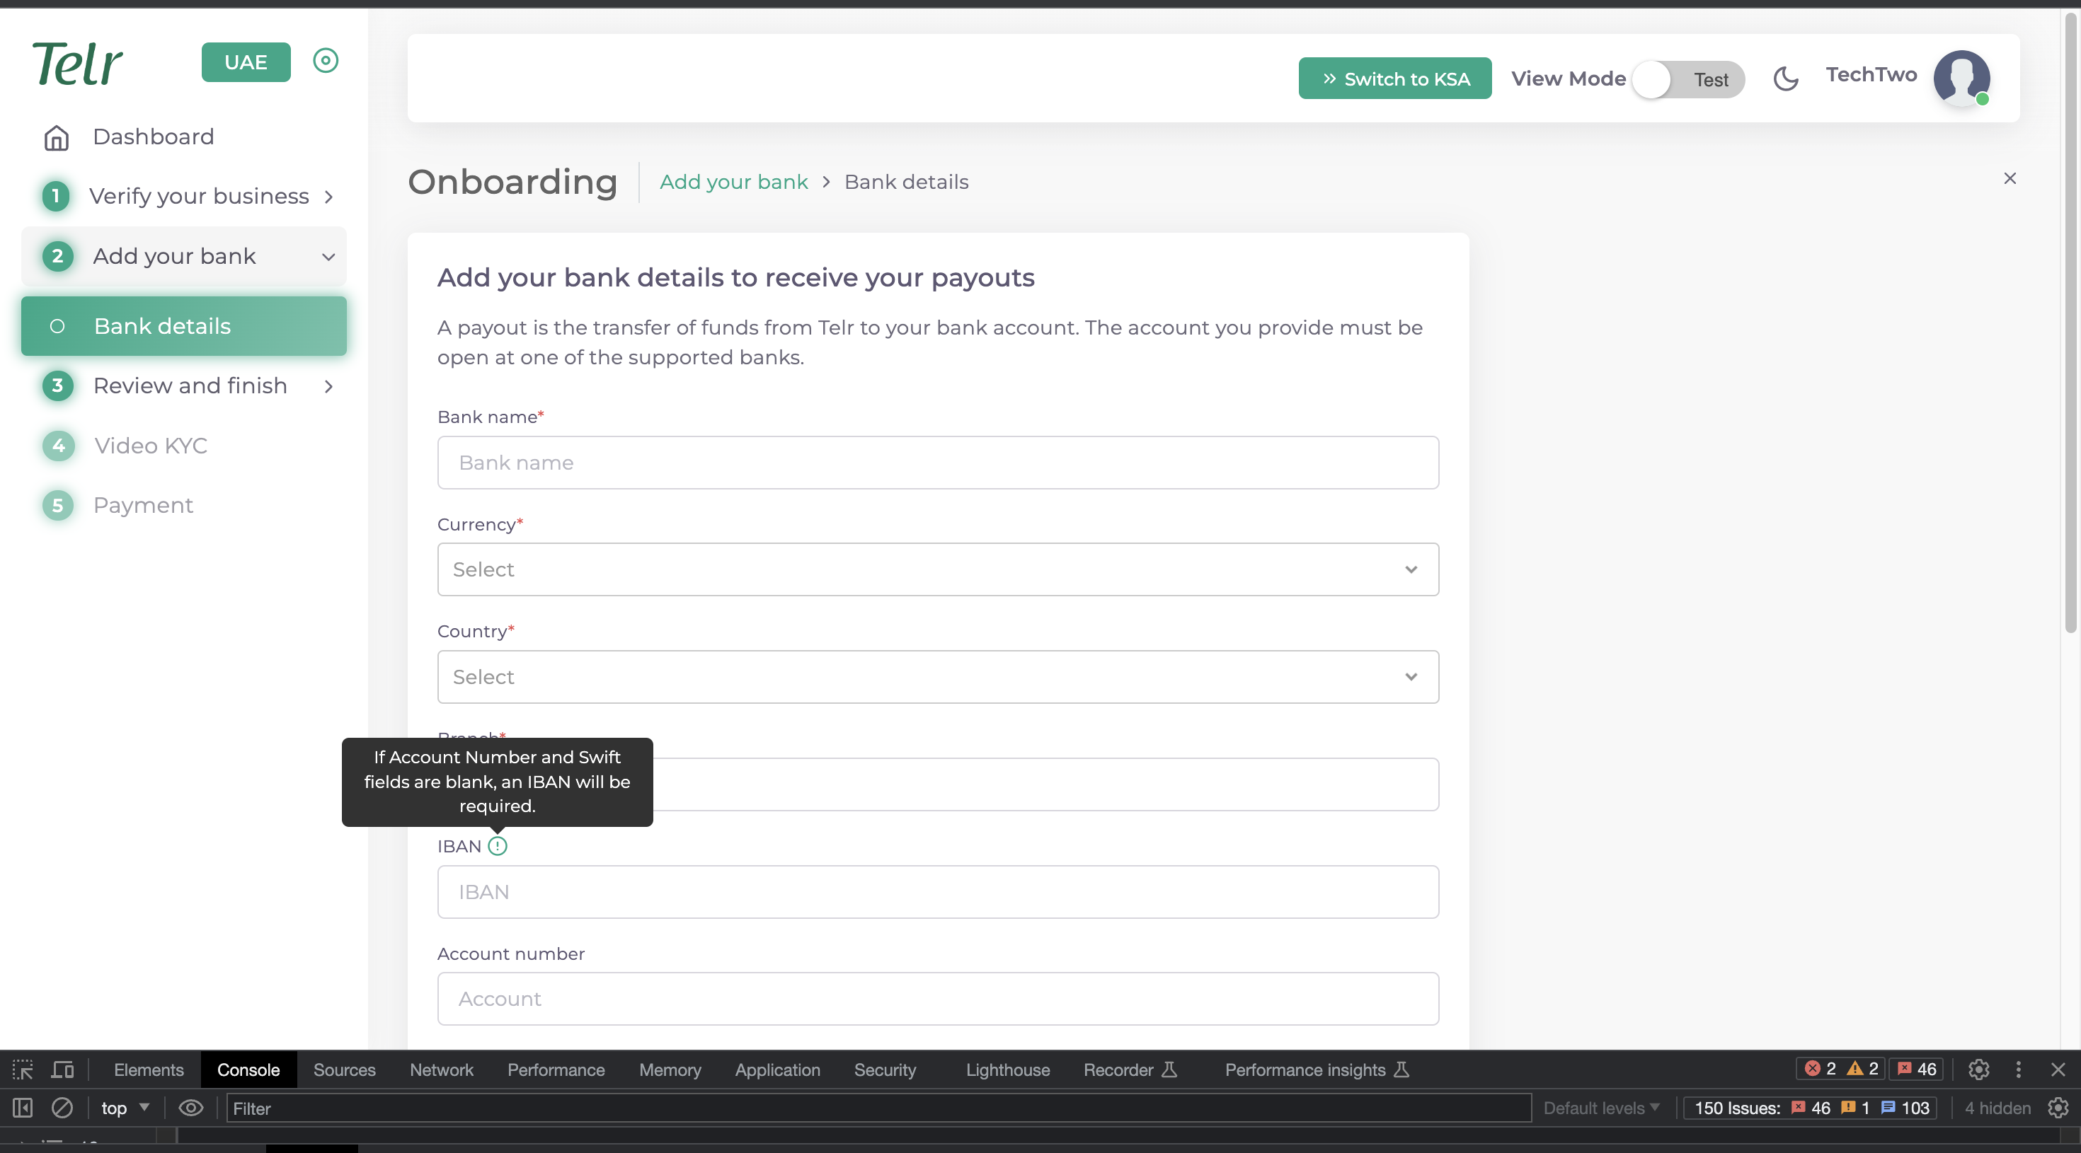
Task: Open the Currency select dropdown
Action: (937, 569)
